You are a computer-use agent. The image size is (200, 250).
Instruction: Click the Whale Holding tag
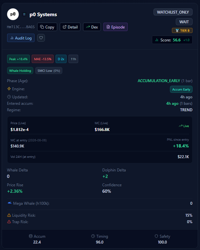(x=20, y=71)
